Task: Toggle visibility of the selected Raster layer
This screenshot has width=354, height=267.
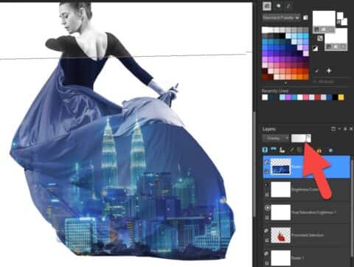Action: click(266, 162)
